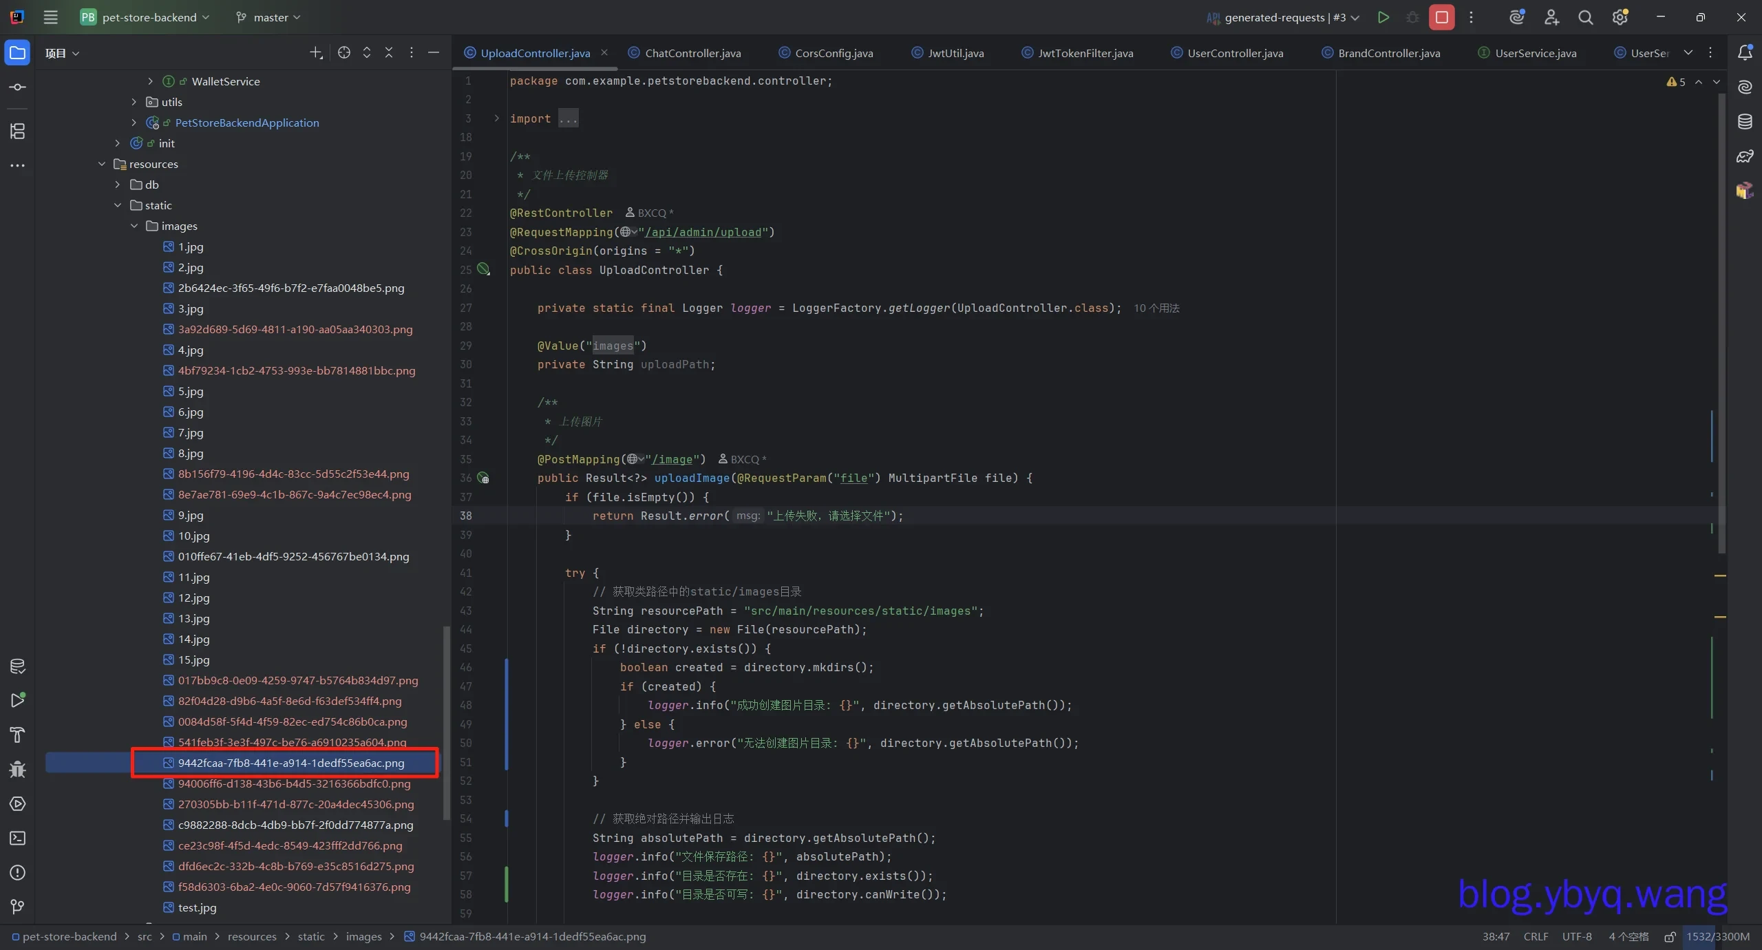Select PetStoreBackendApplication in project tree
1762x950 pixels.
pyautogui.click(x=246, y=123)
